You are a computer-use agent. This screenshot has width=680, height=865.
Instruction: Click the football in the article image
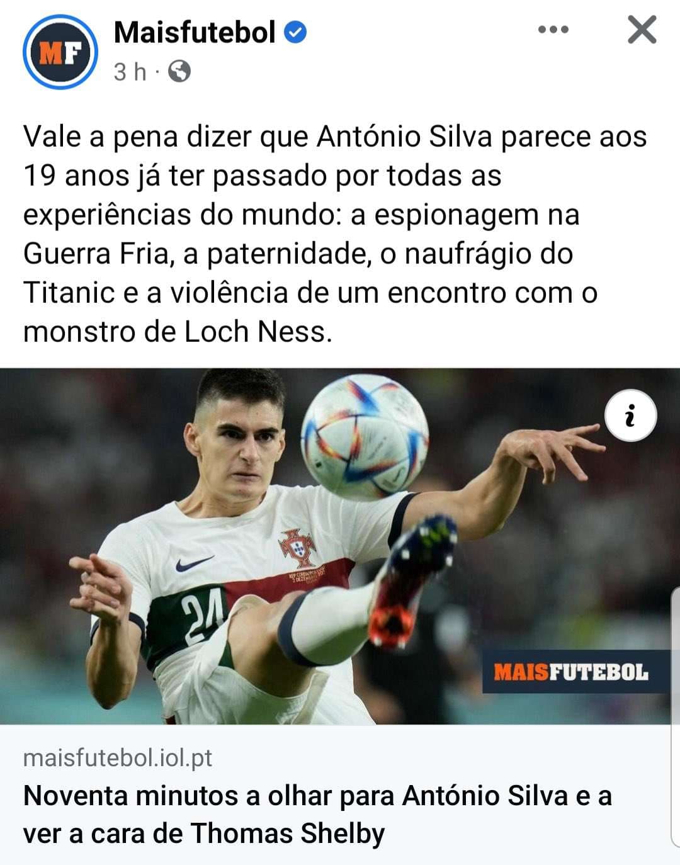point(365,436)
